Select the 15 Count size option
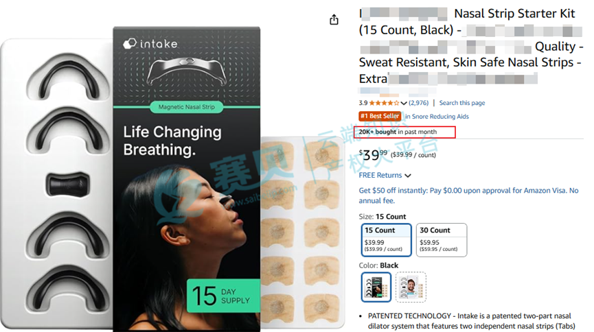Viewport: 594px width, 332px height. click(x=386, y=240)
